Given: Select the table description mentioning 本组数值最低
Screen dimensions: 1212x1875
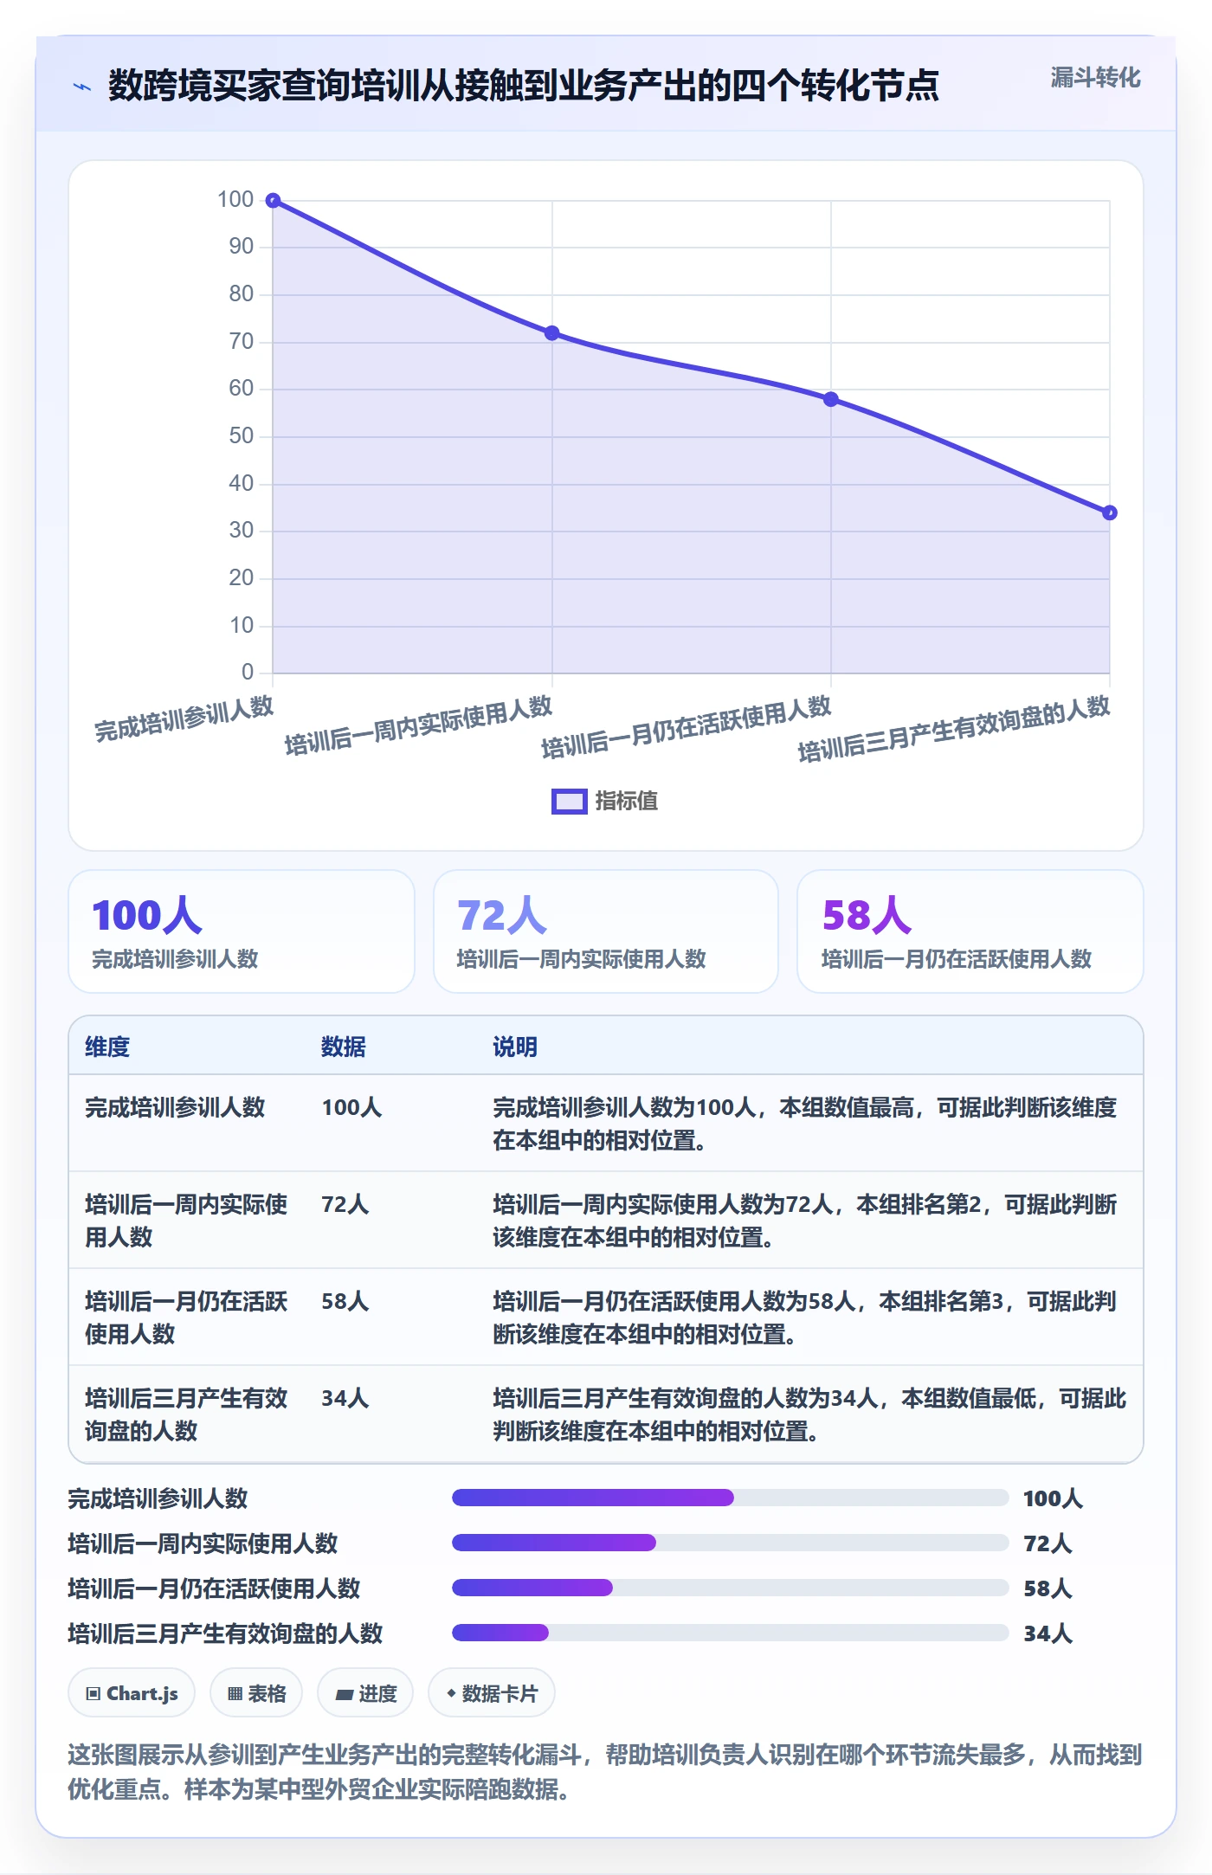Looking at the screenshot, I should coord(809,1414).
